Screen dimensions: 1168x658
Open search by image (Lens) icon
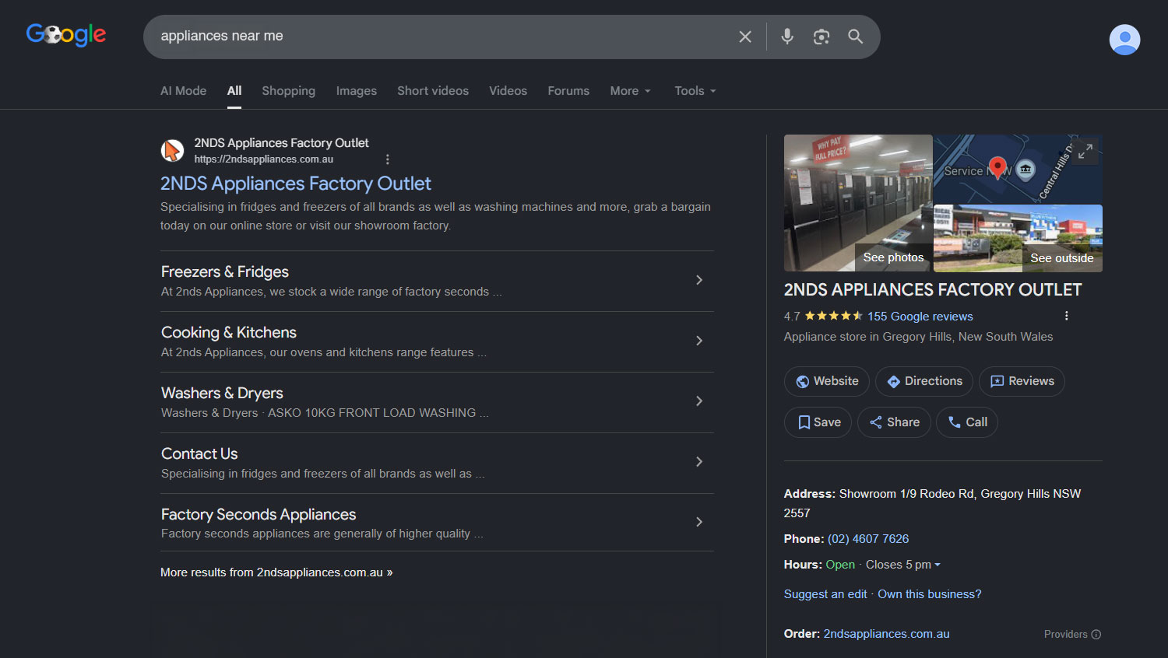821,37
